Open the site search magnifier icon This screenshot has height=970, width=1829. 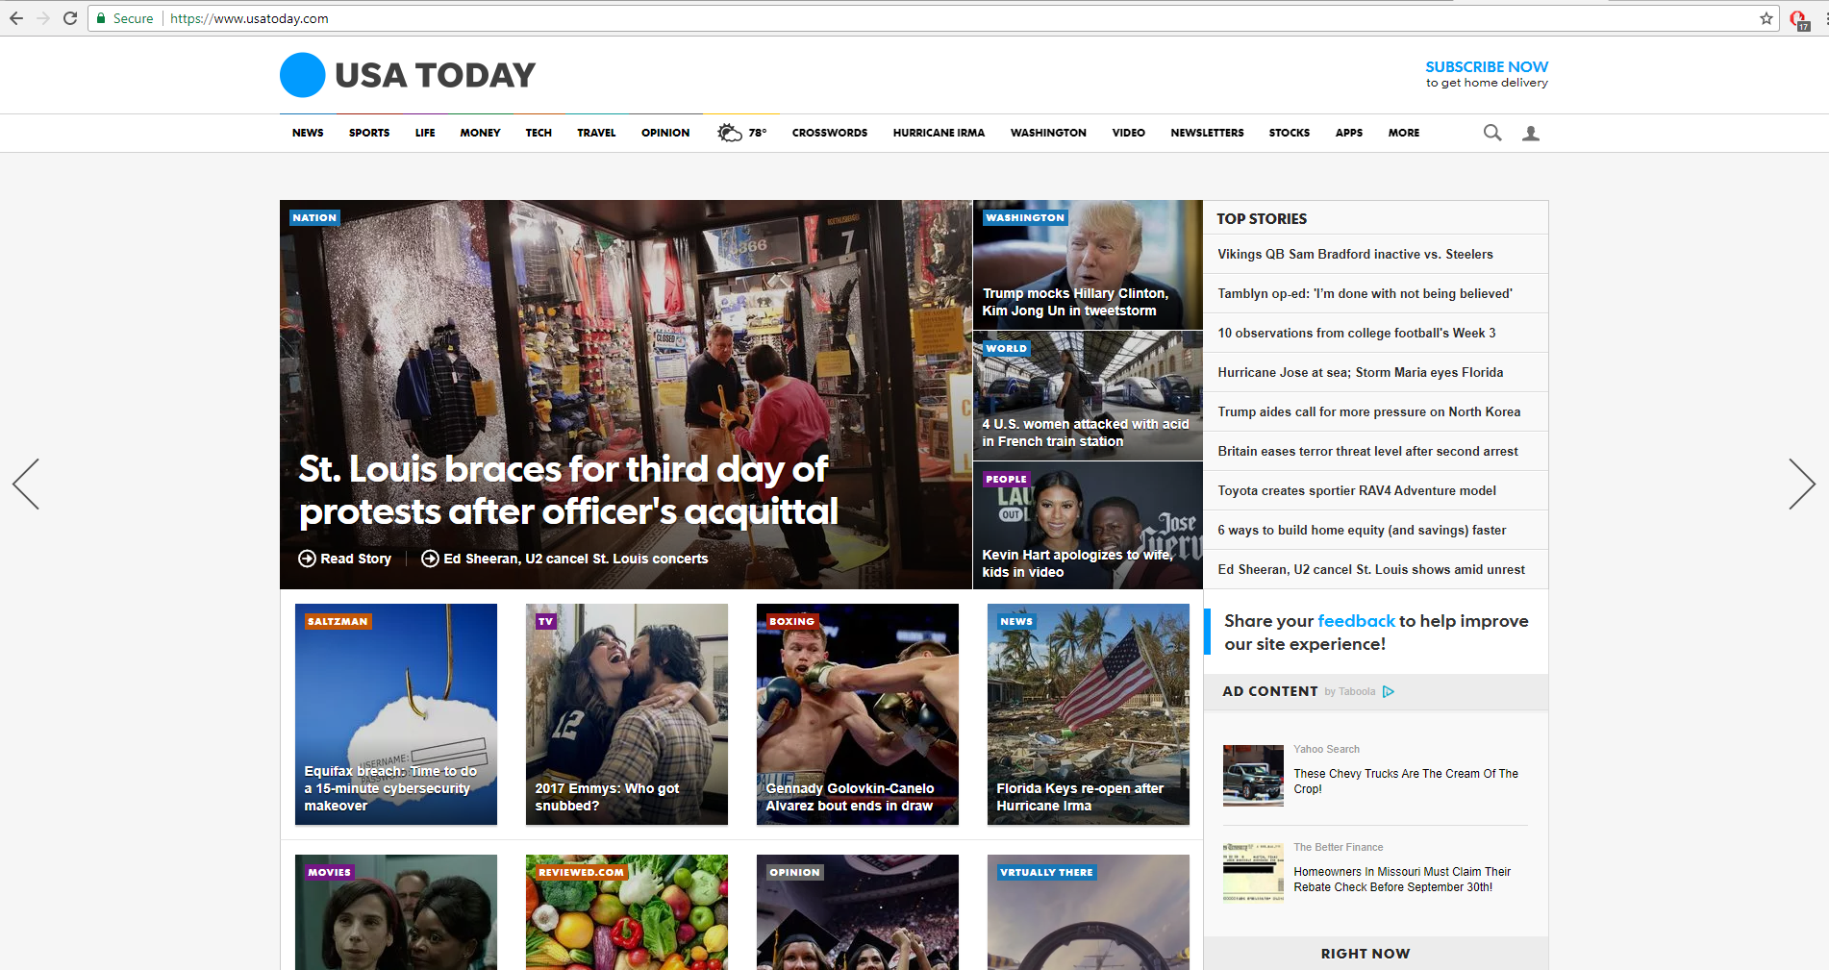pyautogui.click(x=1491, y=133)
